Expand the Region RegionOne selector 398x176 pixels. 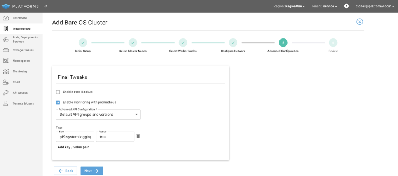tap(289, 6)
